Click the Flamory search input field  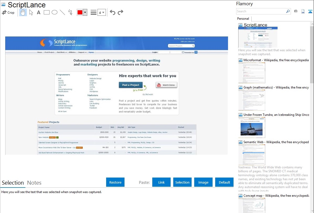261,11
